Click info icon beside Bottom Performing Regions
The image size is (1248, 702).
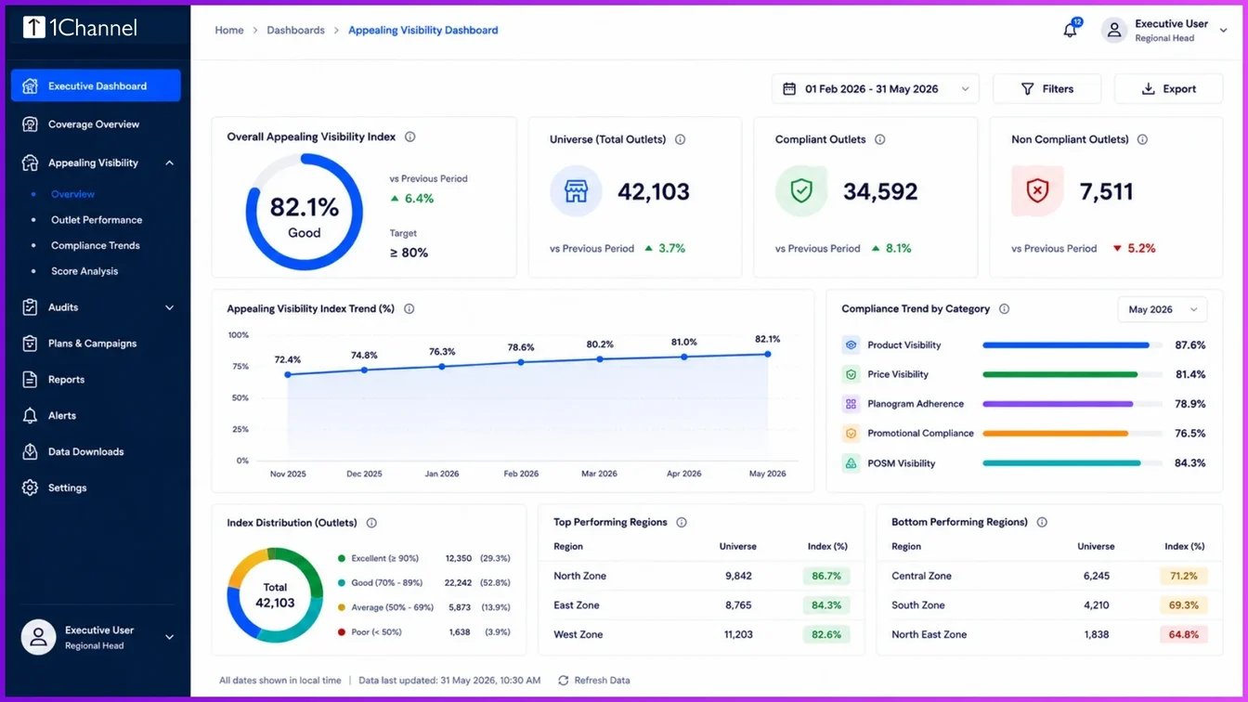1042,522
